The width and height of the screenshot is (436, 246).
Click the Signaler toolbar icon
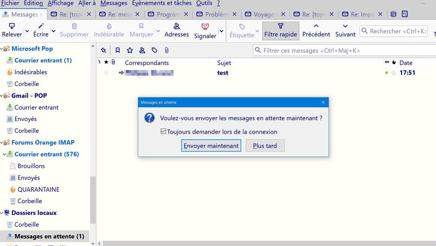click(205, 27)
